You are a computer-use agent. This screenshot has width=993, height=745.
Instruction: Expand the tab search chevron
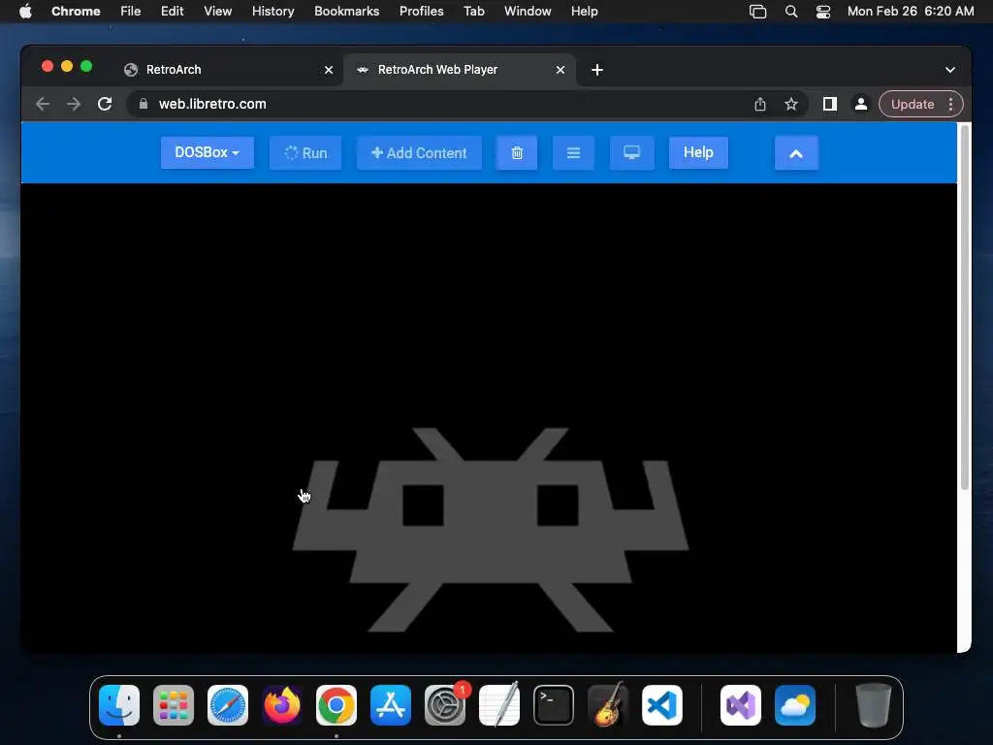pos(950,70)
